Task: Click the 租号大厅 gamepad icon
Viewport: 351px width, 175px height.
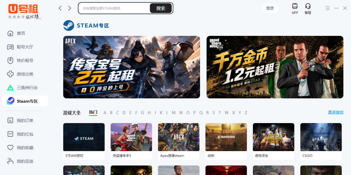Action: click(x=10, y=47)
